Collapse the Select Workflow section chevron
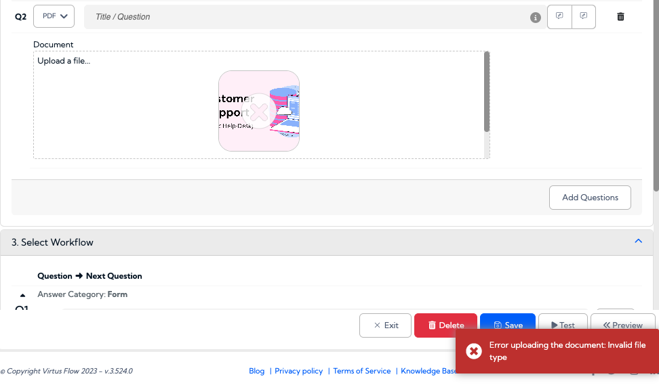 638,241
